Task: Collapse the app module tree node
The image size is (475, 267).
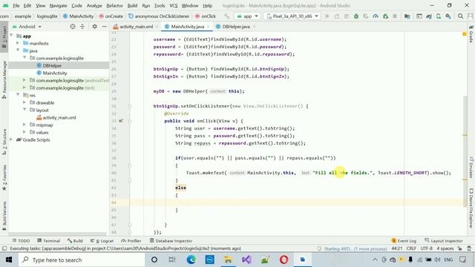Action: 12,36
